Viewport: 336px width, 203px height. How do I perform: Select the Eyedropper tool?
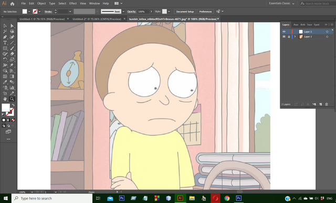coord(5,82)
